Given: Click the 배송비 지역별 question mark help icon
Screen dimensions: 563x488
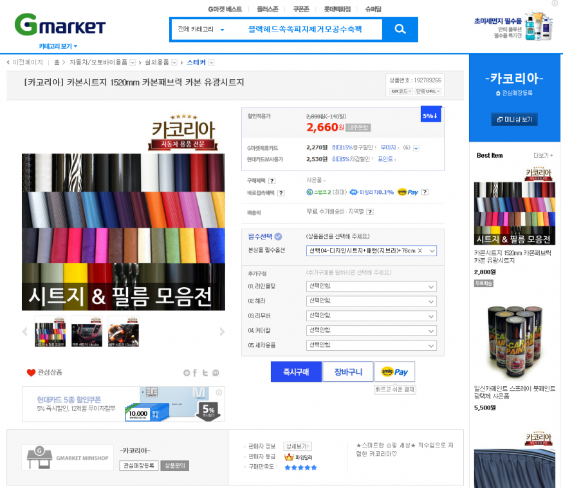Looking at the screenshot, I should tap(370, 212).
